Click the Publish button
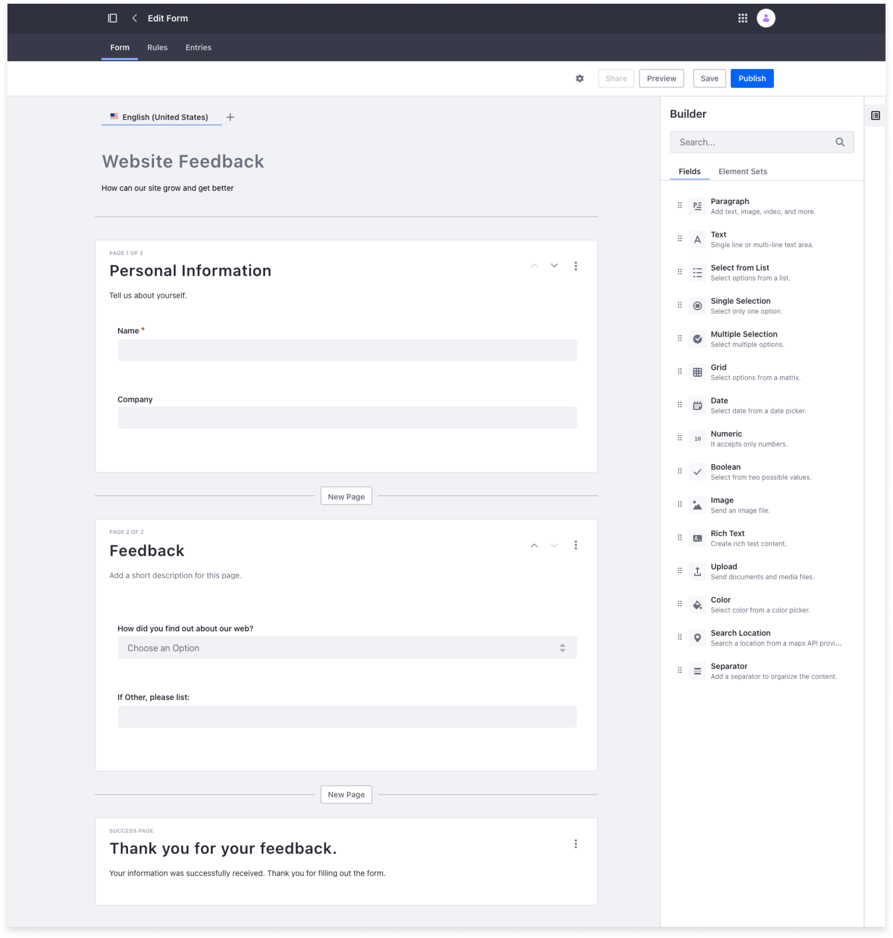893x938 pixels. click(752, 79)
